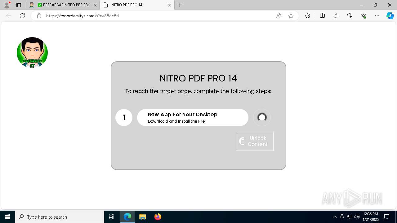Open Task View

coord(112,217)
